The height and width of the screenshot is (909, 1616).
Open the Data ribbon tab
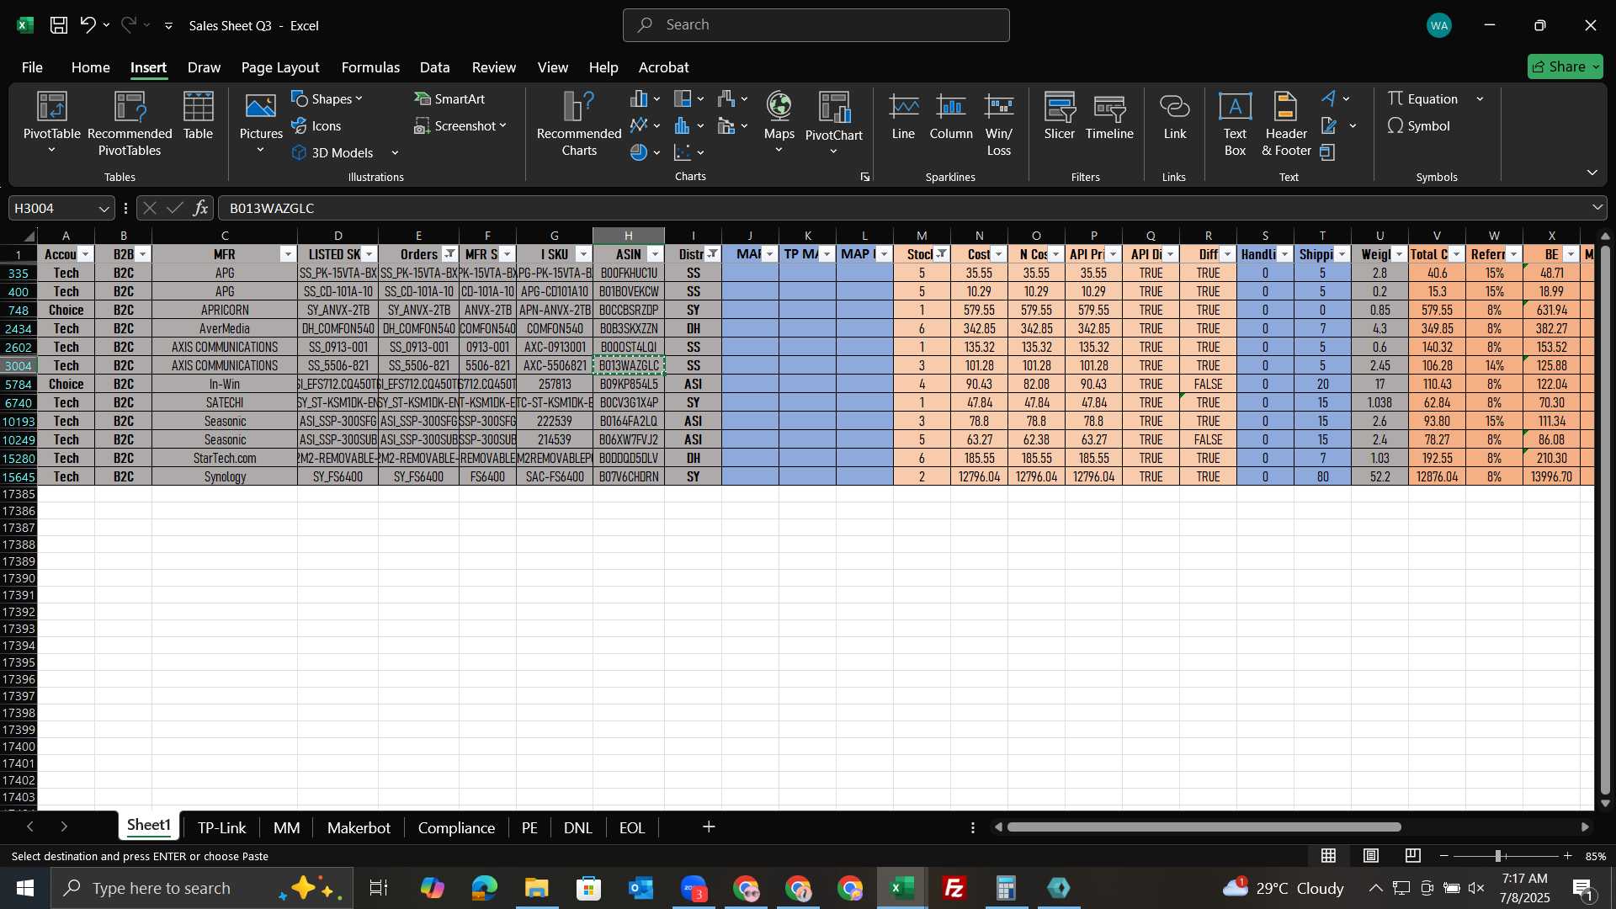click(x=434, y=67)
